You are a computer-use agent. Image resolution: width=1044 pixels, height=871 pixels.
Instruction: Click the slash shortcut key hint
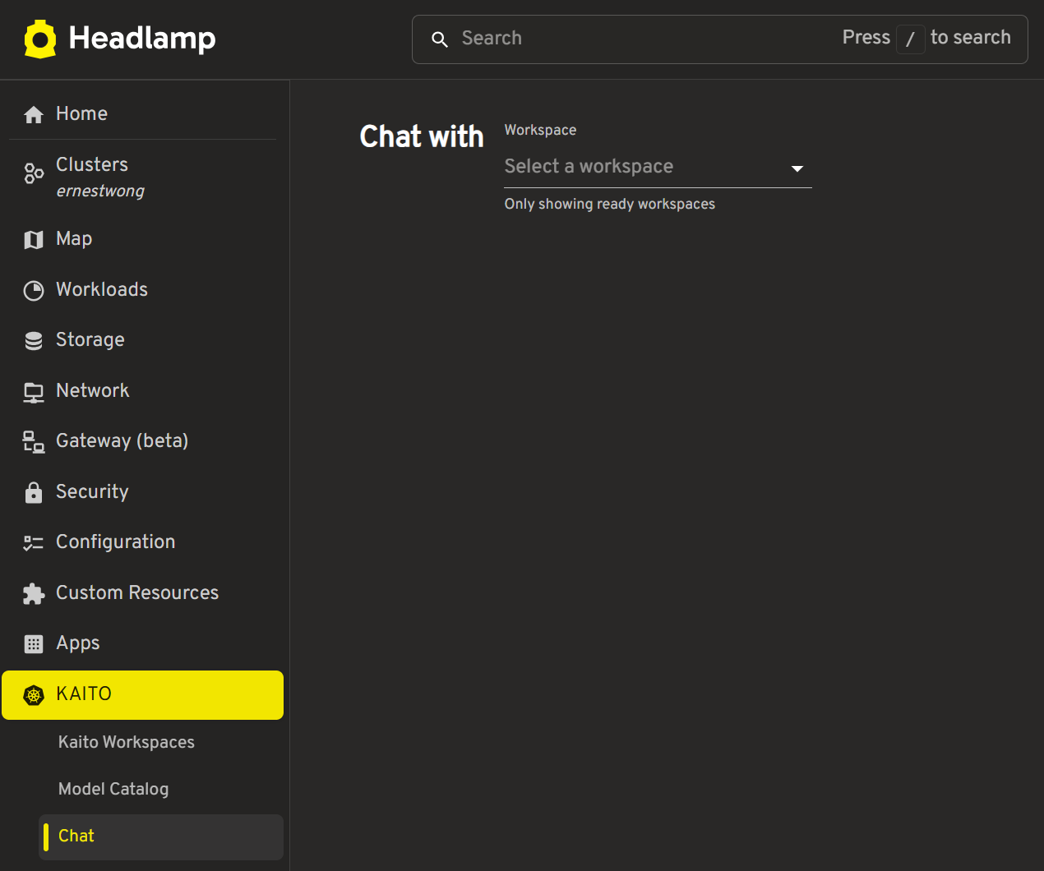(x=910, y=39)
